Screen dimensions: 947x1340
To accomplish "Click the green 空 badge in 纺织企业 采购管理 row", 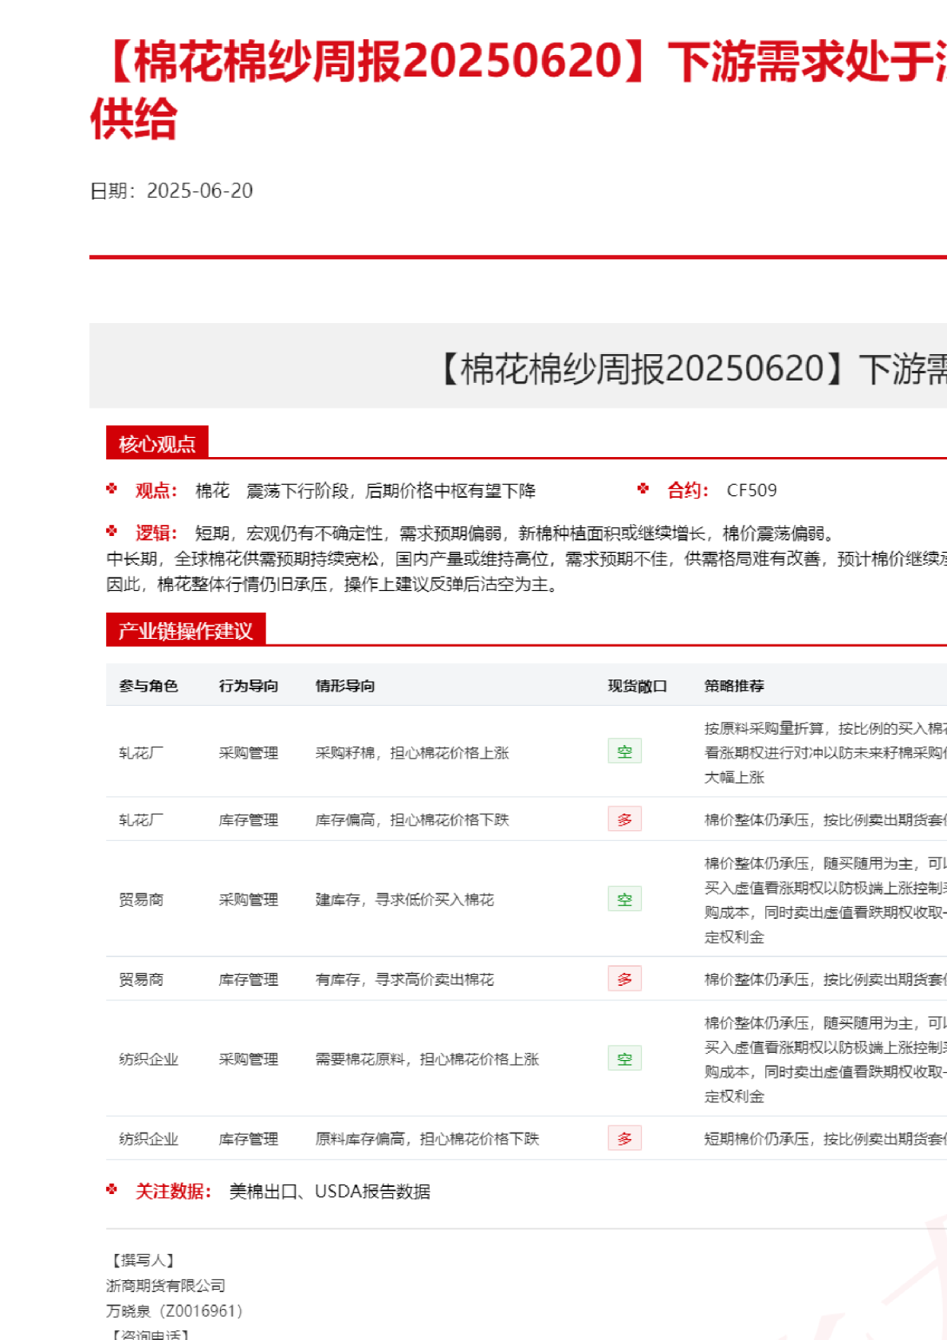I will [x=624, y=1058].
